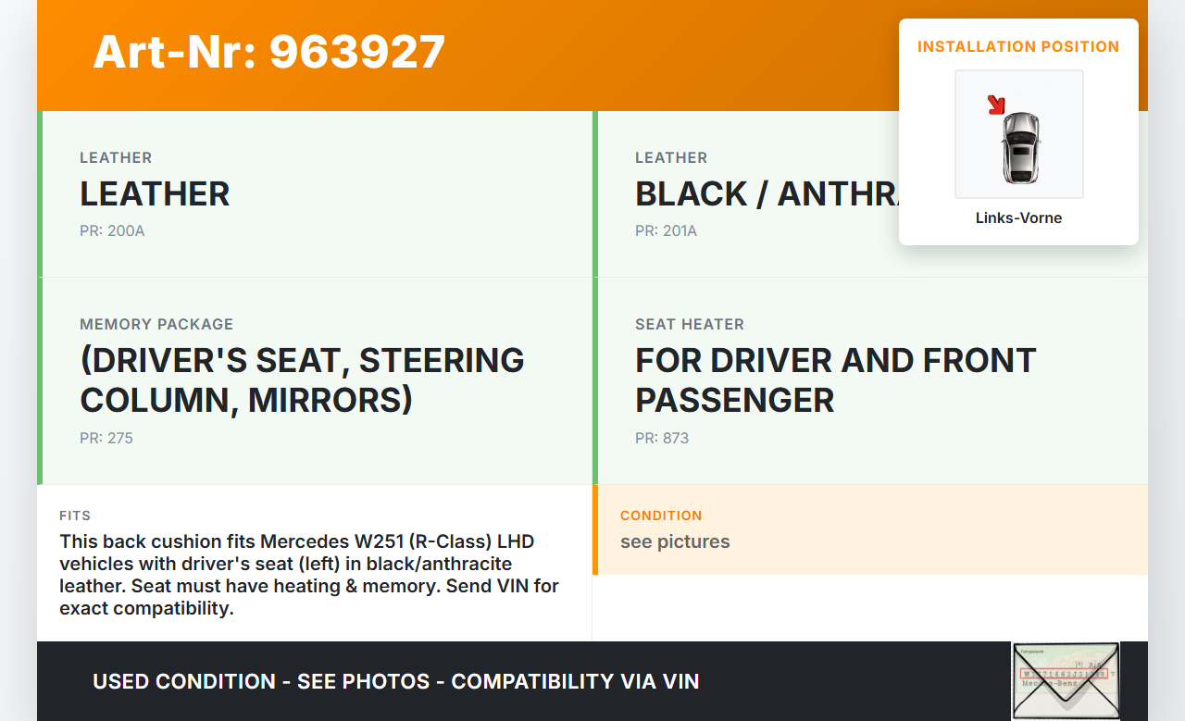This screenshot has width=1185, height=721.
Task: Click the MEMORY PACKAGE label
Action: [156, 324]
